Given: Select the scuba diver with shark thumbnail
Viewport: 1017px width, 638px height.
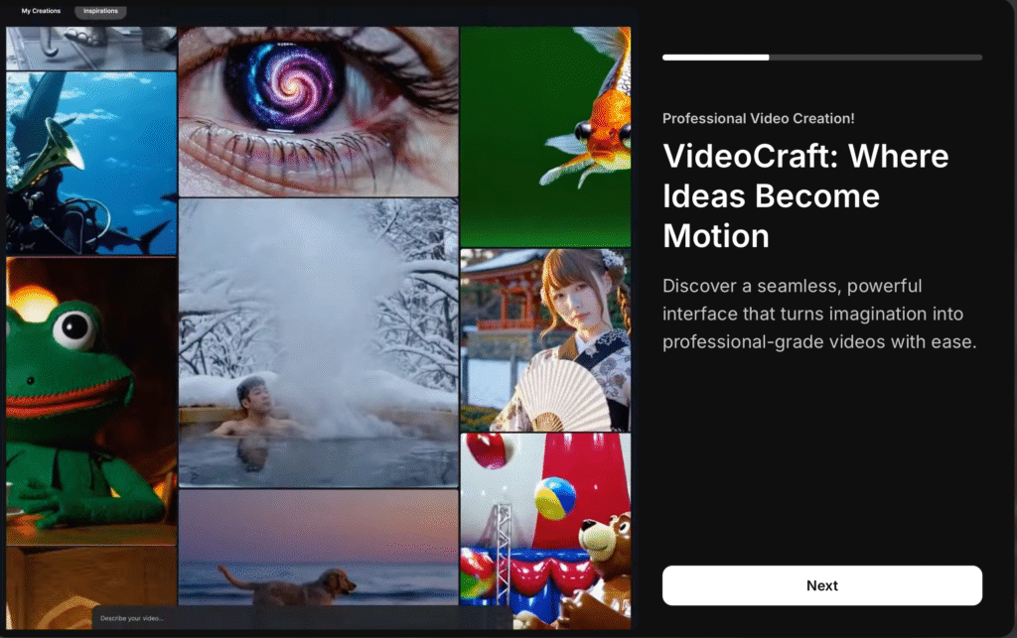Looking at the screenshot, I should 91,164.
